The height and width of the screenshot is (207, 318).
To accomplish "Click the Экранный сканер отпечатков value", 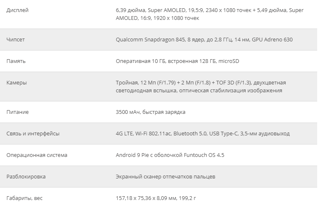I will pos(166,176).
